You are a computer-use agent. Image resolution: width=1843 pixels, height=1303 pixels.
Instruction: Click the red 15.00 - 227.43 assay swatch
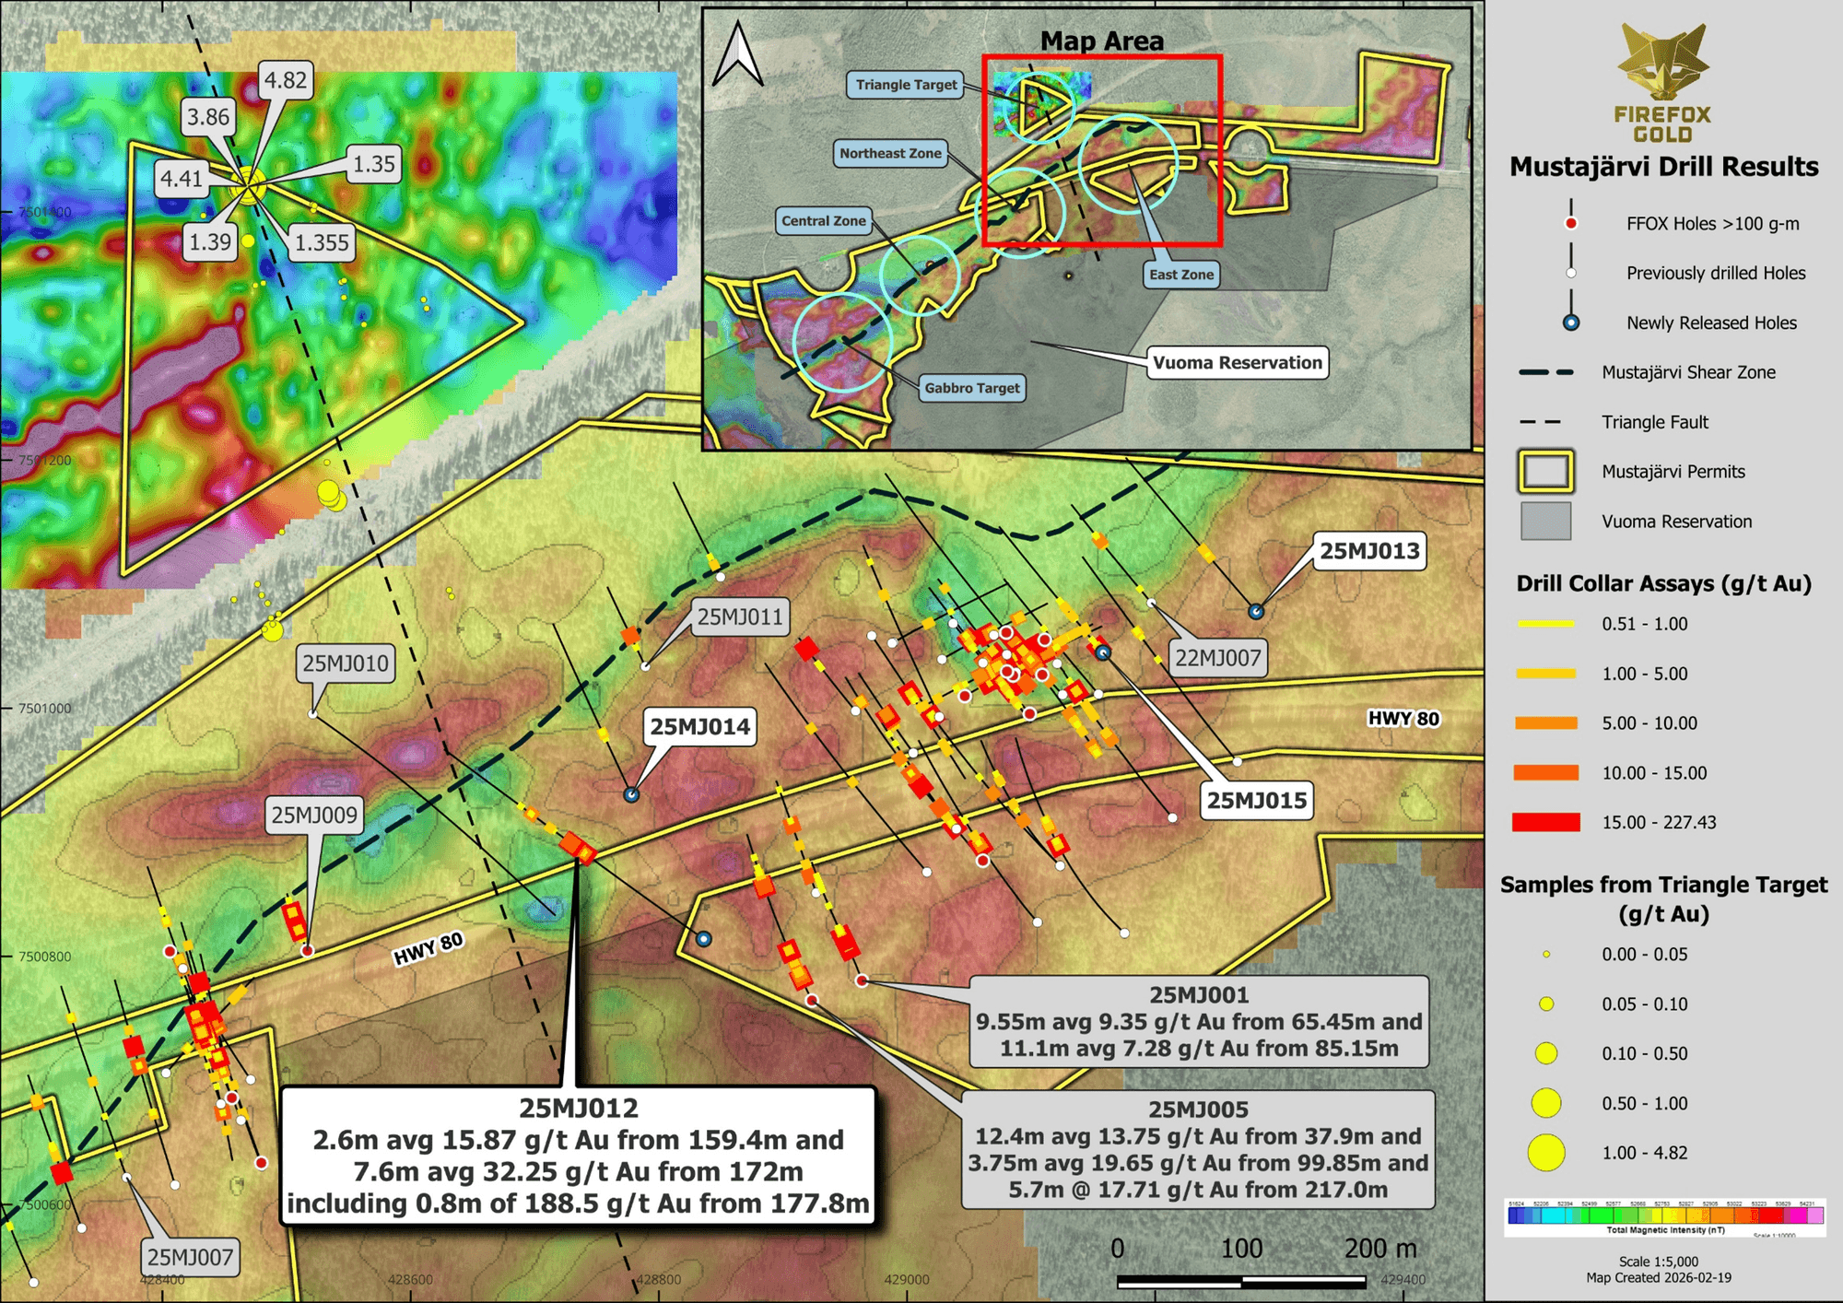pos(1545,822)
